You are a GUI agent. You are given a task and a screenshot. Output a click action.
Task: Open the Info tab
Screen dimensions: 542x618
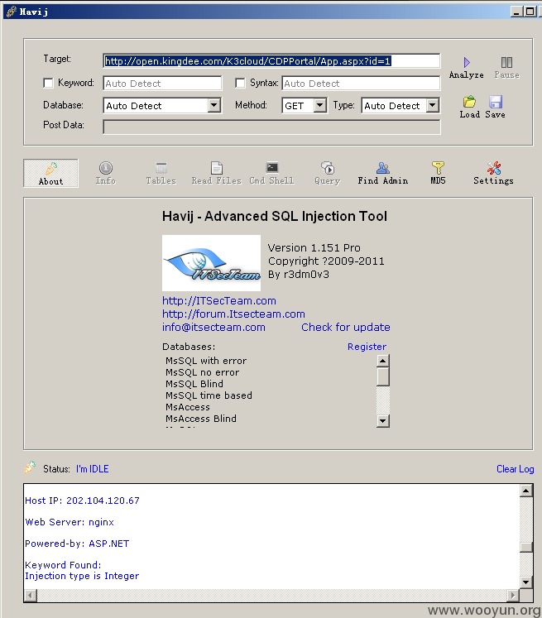point(106,174)
